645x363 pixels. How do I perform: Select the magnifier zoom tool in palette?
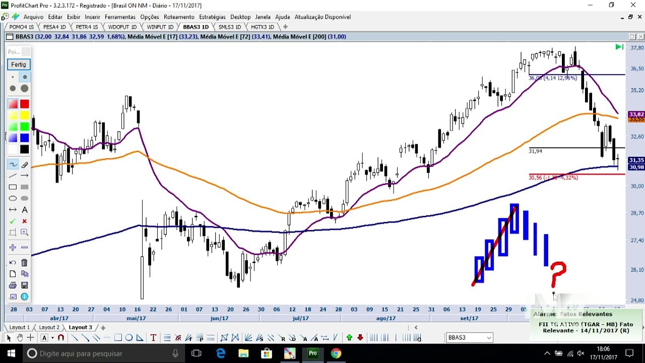[x=24, y=232]
